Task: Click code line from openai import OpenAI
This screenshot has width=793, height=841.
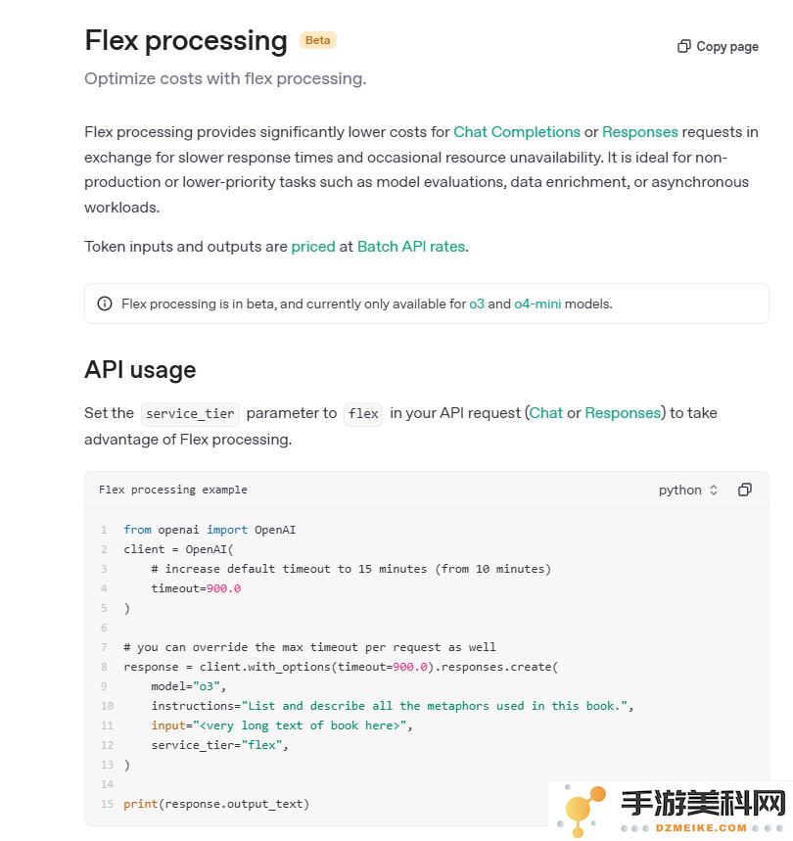Action: [210, 530]
